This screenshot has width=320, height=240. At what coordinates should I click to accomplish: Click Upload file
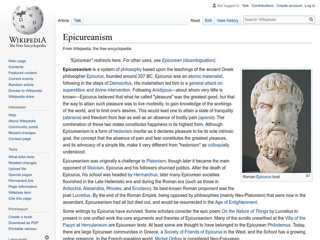(17, 168)
